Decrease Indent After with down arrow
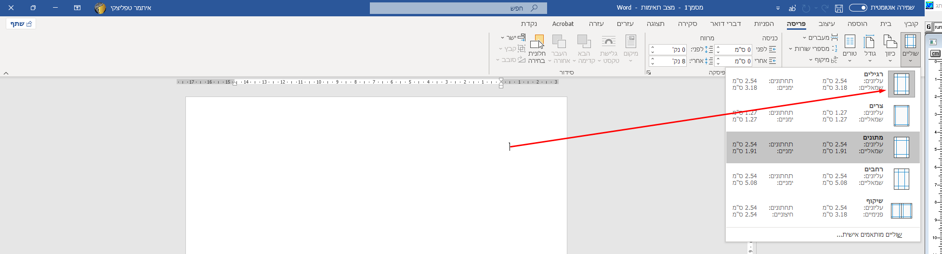The height and width of the screenshot is (254, 942). tap(718, 63)
